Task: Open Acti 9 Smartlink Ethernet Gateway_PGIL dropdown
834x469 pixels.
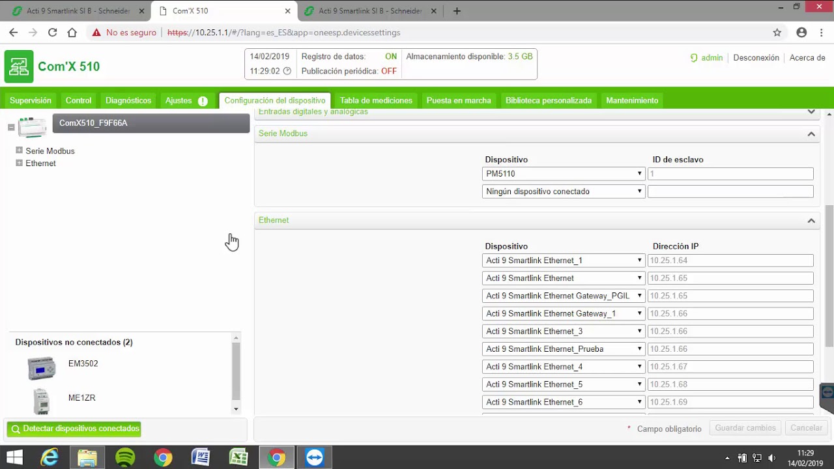Action: point(564,296)
